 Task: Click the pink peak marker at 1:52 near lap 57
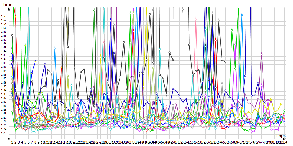coord(196,20)
